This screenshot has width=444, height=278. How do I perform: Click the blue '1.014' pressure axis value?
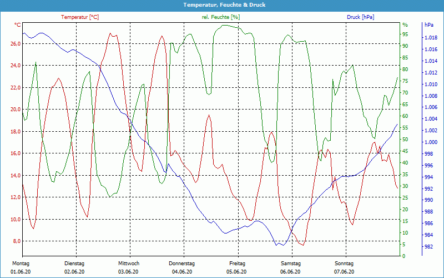coord(431,61)
